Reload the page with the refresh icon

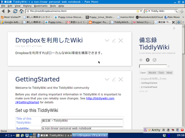click(15, 11)
